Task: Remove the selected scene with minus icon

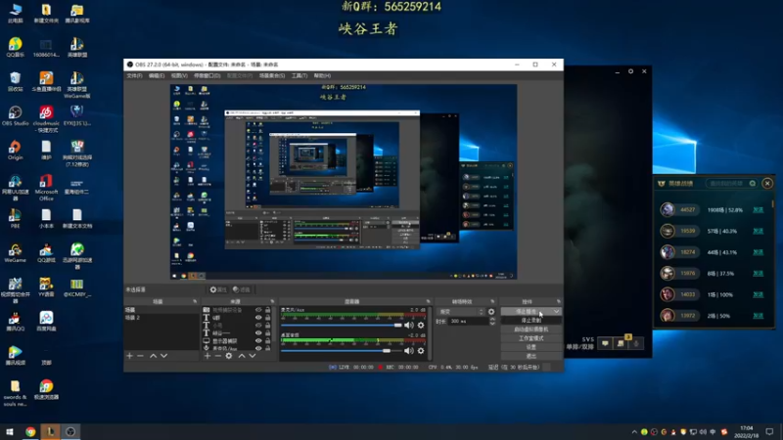Action: coord(140,356)
